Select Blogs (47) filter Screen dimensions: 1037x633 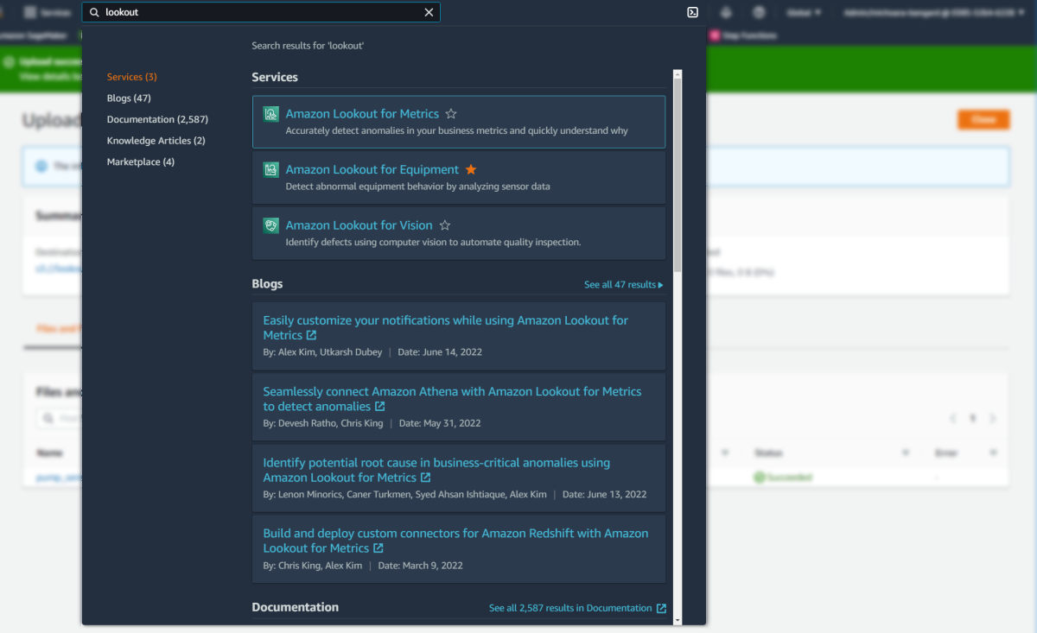click(x=129, y=98)
